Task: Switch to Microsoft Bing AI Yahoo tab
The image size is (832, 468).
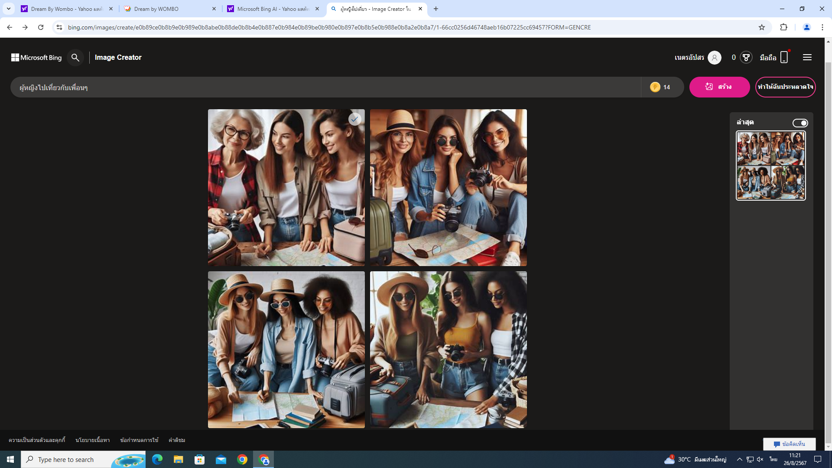Action: pyautogui.click(x=273, y=9)
